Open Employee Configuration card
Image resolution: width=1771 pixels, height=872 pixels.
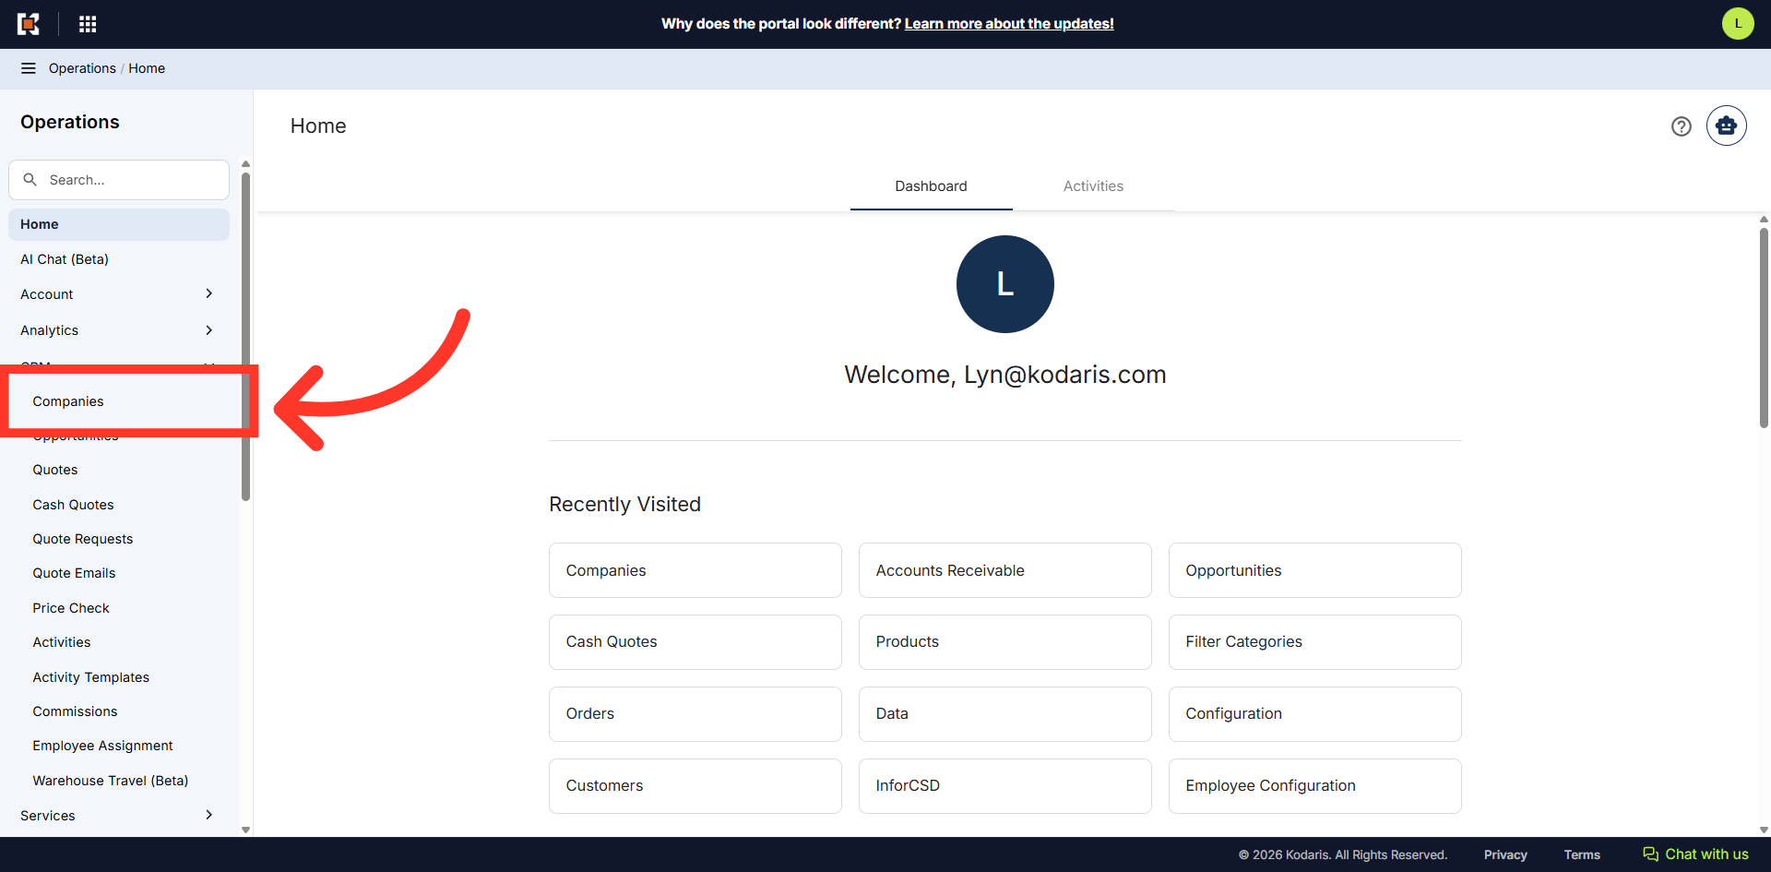tap(1315, 786)
